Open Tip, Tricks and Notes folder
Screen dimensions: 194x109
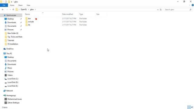tap(15, 37)
